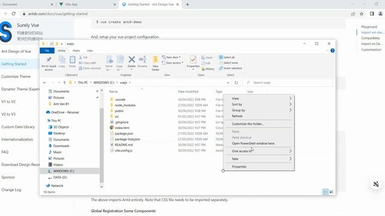Collapse the ribbon with chevron
Screen dimensions: 385x216
pyautogui.click(x=327, y=50)
